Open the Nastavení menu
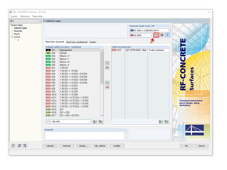The image size is (227, 170). point(25,16)
